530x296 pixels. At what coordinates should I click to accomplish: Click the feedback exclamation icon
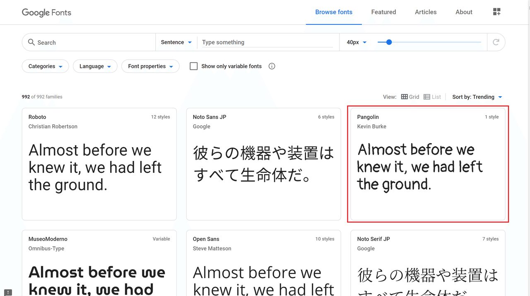pos(8,292)
